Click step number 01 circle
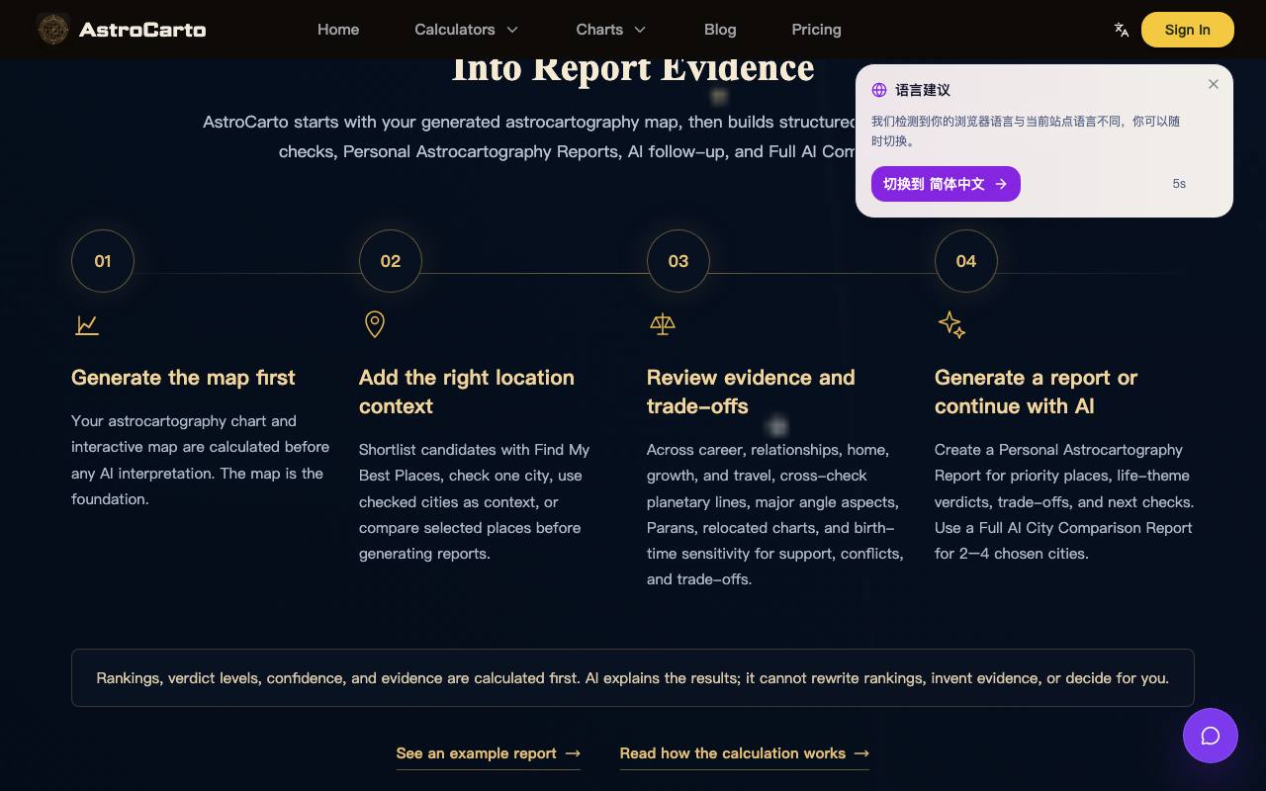 click(103, 261)
